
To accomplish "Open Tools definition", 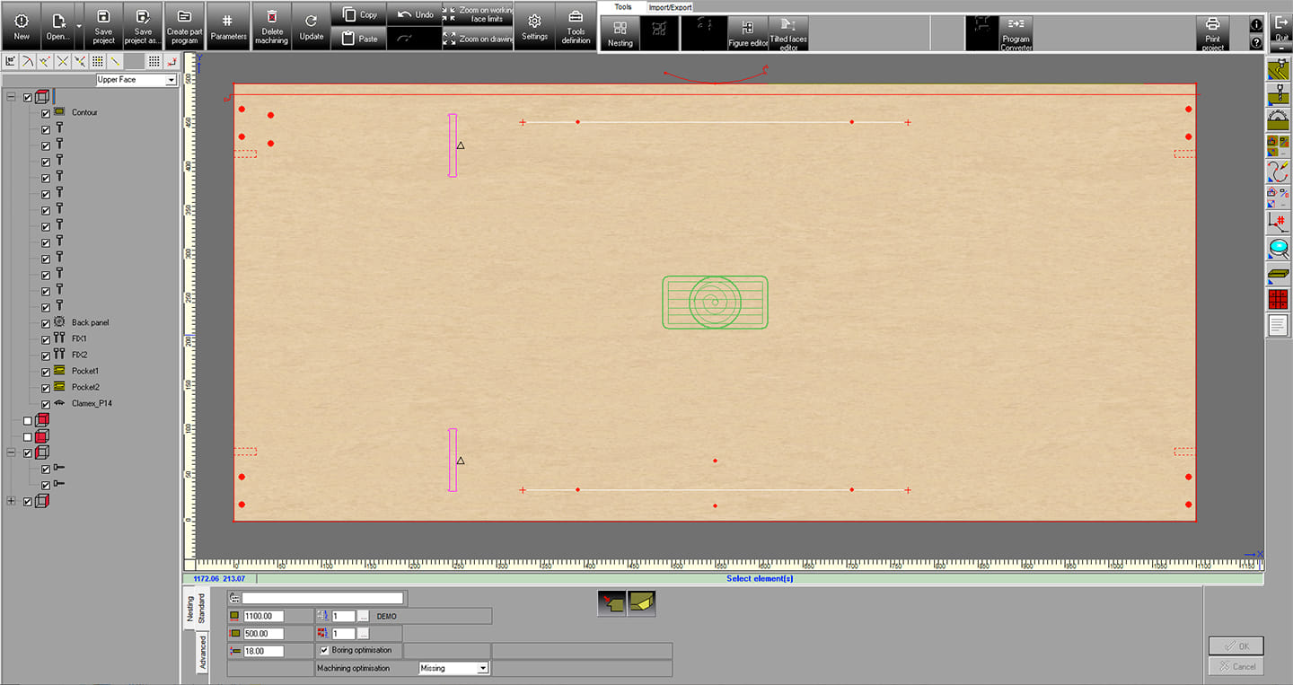I will coord(576,26).
